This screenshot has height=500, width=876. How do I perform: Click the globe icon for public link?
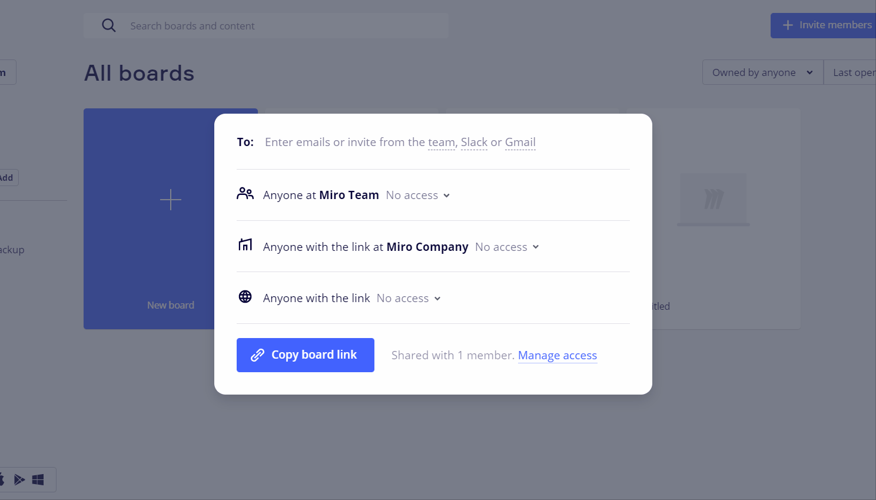point(245,297)
